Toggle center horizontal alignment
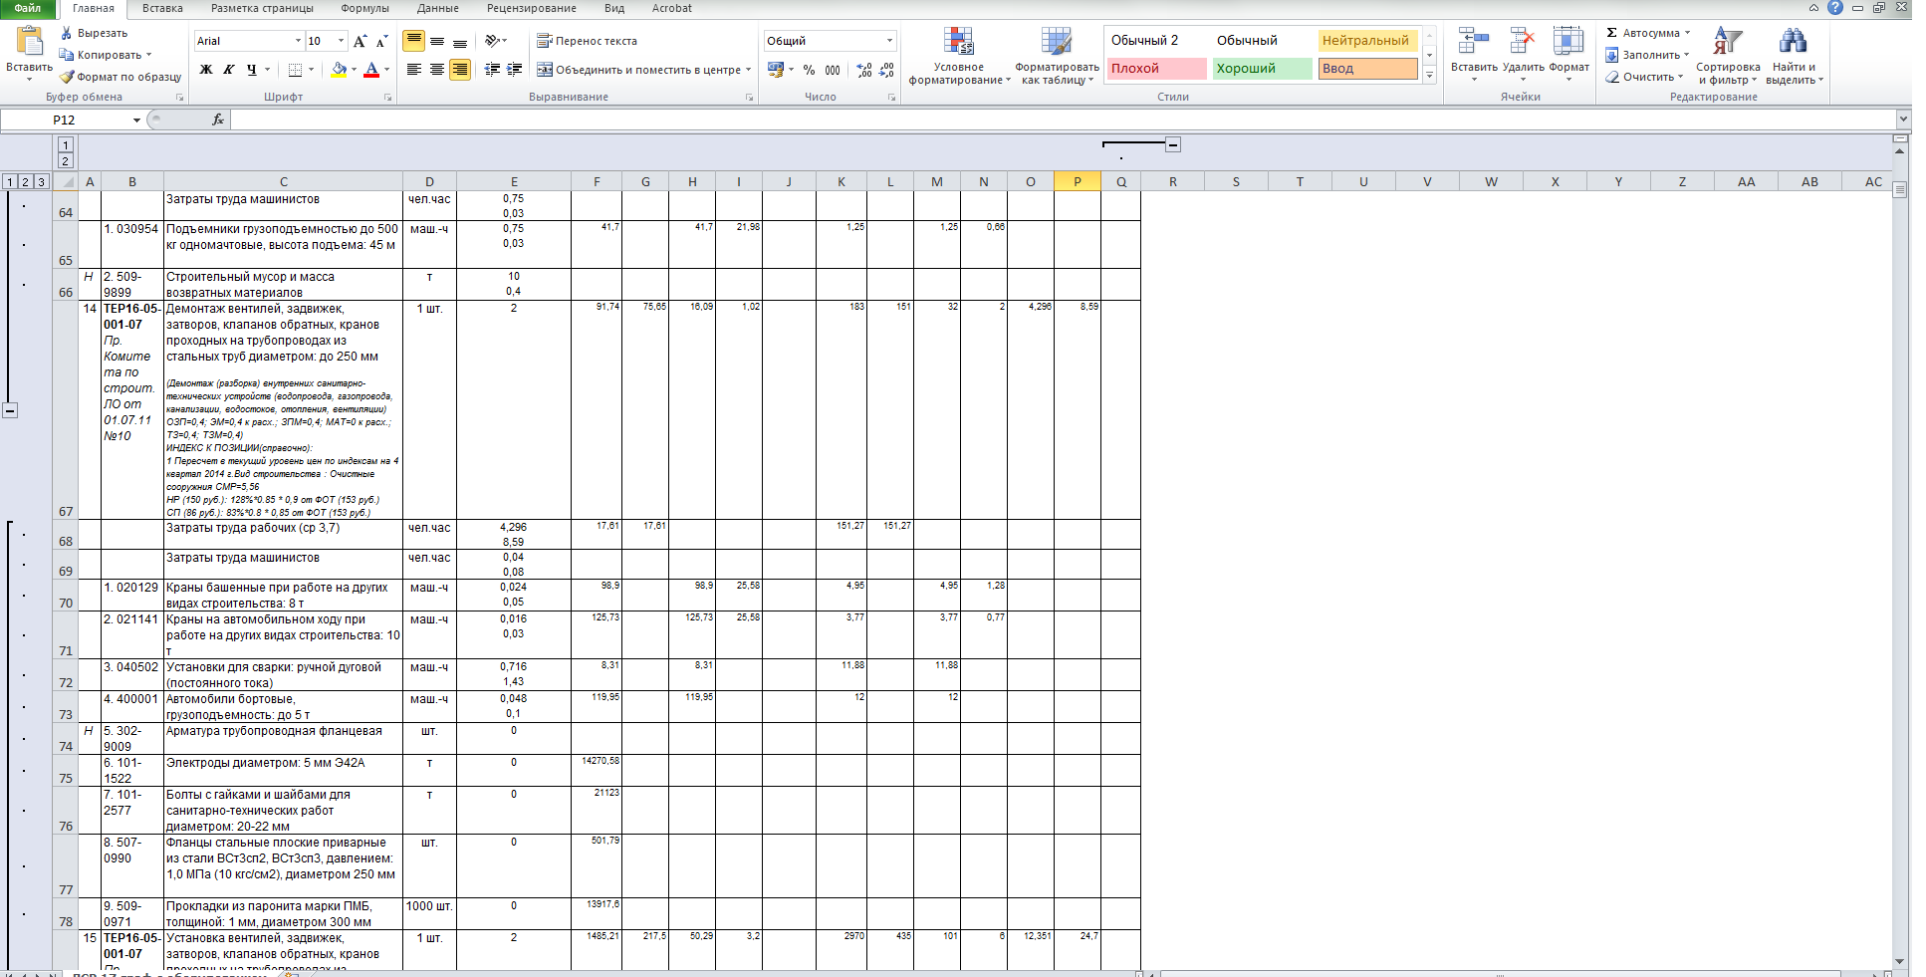Viewport: 1926px width, 977px height. click(437, 70)
